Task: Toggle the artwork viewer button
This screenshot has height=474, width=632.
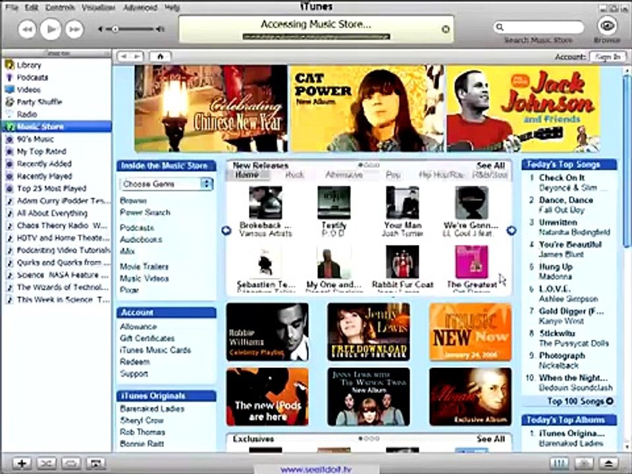Action: pos(95,463)
